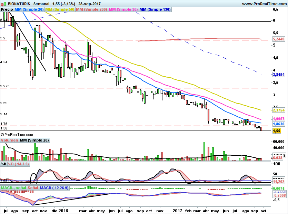This screenshot has width=288, height=214.
Task: Select the yellow MM (Simple 50) label
Action: pos(60,9)
